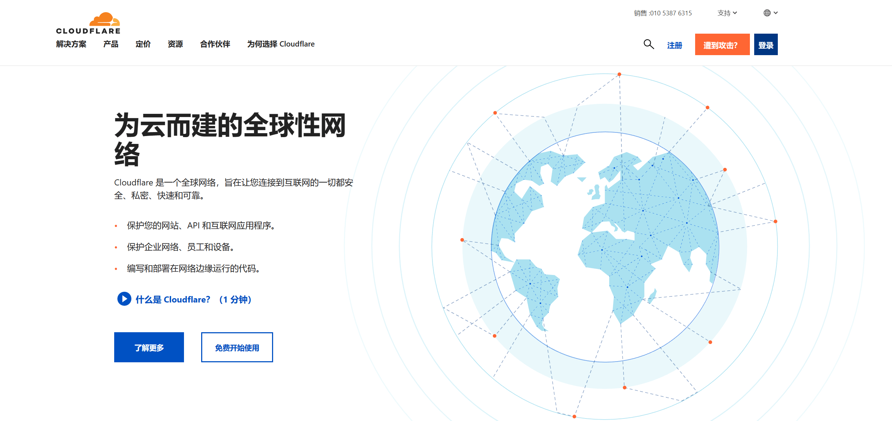Viewport: 892px width, 421px height.
Task: Click the 遭到攻击? emergency button
Action: coord(722,44)
